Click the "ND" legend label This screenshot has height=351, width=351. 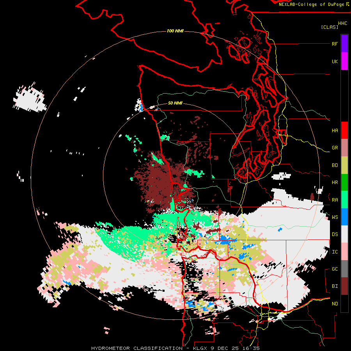335,304
